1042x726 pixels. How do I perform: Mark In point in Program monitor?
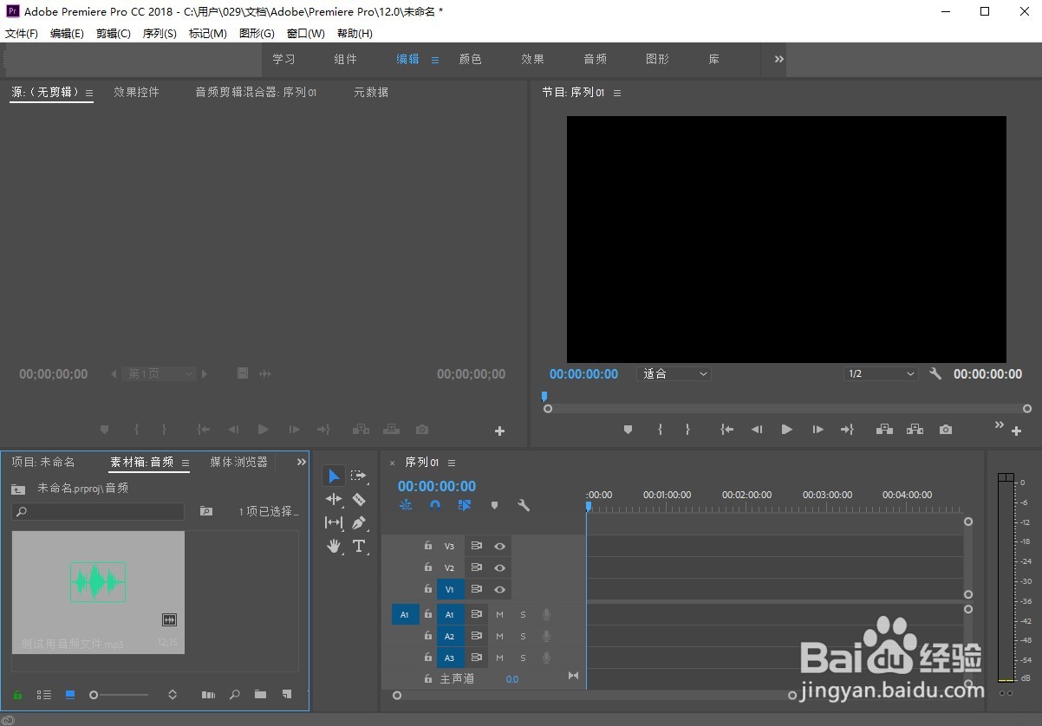pos(661,429)
